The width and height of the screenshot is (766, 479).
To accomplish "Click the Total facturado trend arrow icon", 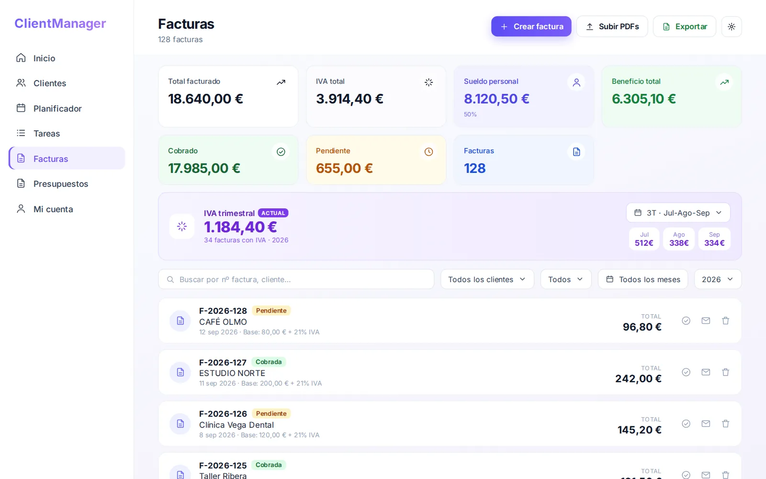I will [x=281, y=82].
